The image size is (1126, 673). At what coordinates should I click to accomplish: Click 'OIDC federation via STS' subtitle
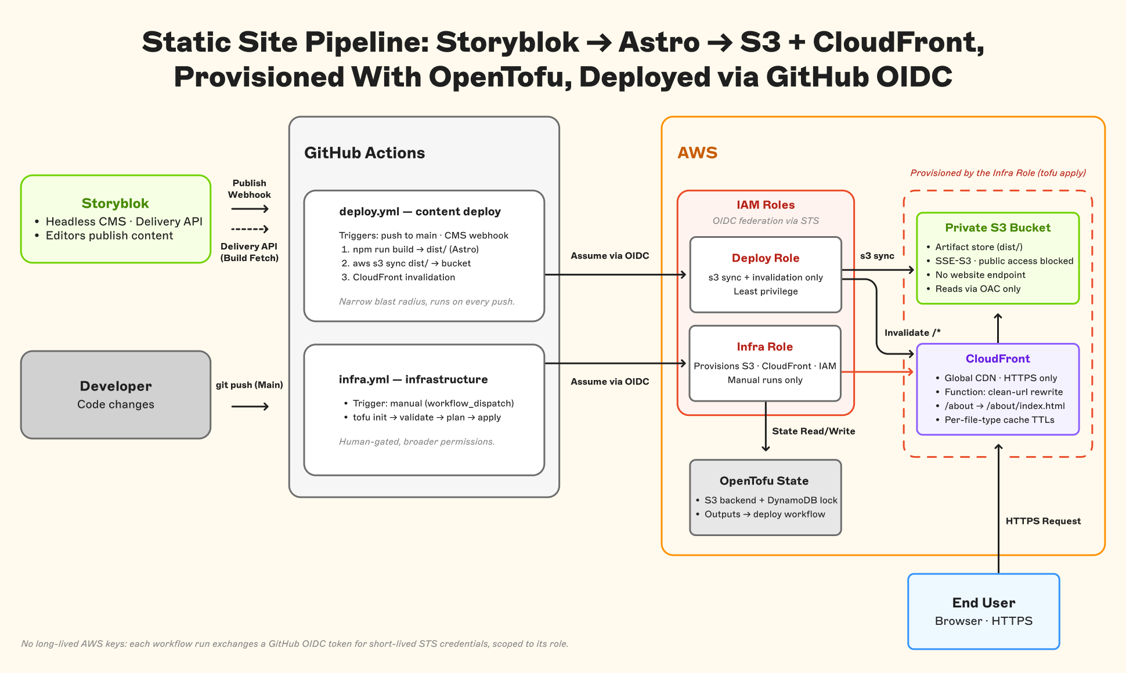pyautogui.click(x=766, y=221)
